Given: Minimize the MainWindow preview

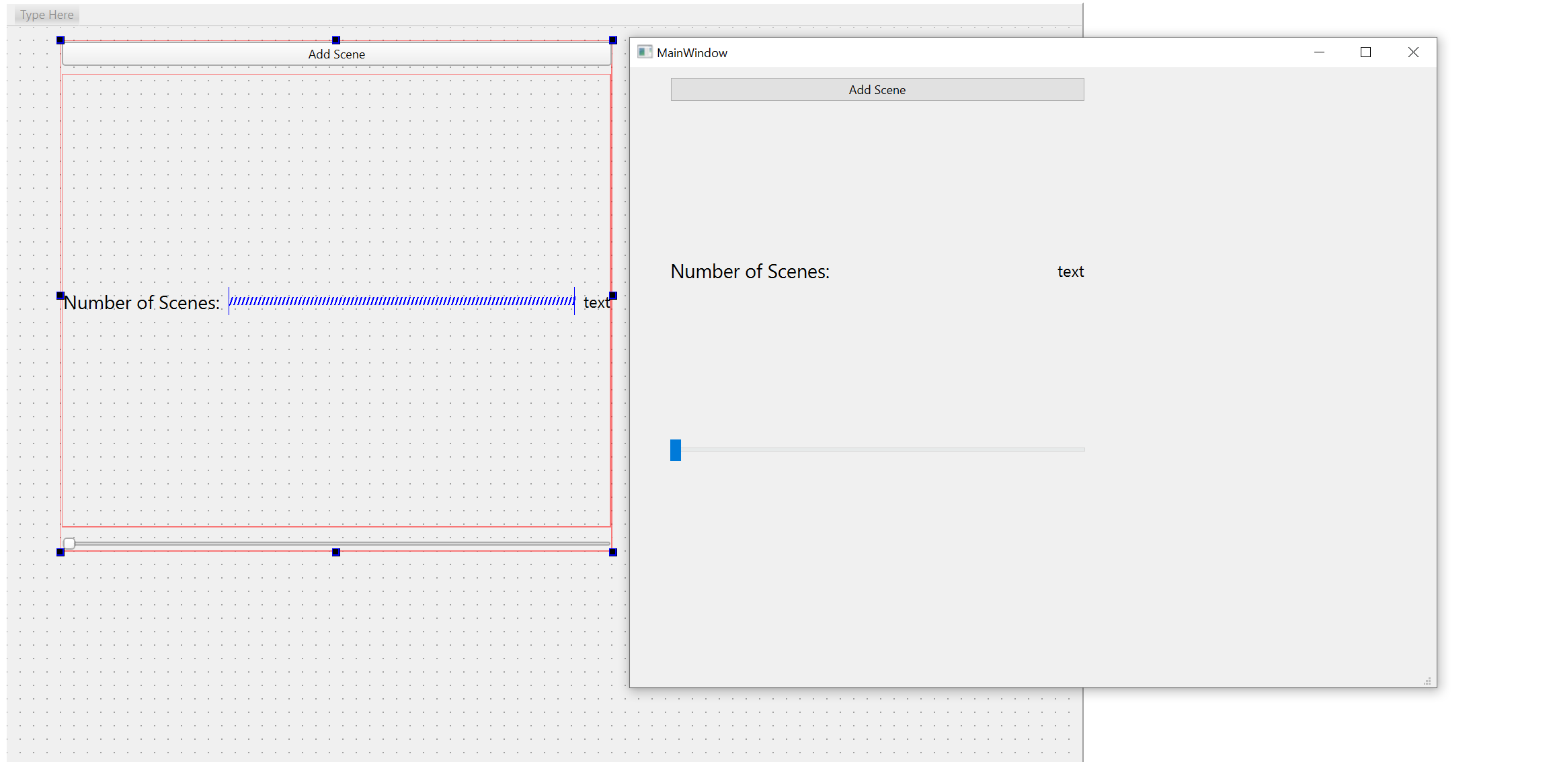Looking at the screenshot, I should [1319, 52].
